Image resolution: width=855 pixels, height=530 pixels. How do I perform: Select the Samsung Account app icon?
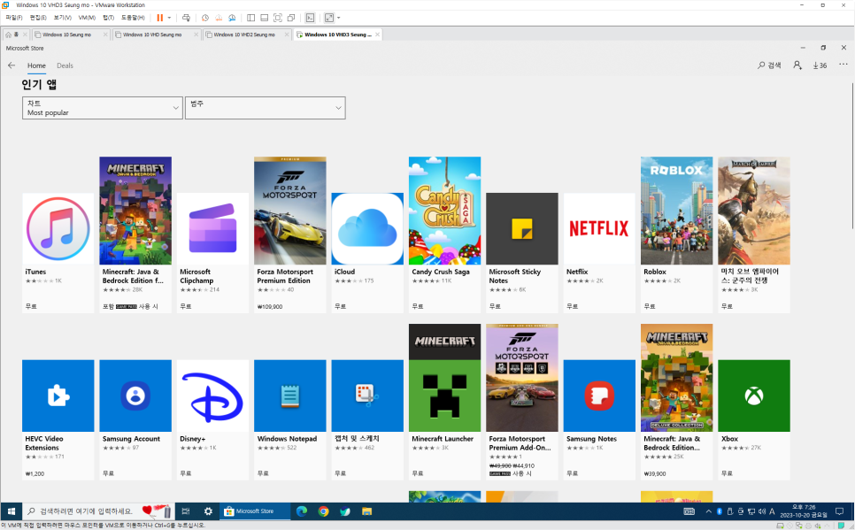(x=135, y=396)
